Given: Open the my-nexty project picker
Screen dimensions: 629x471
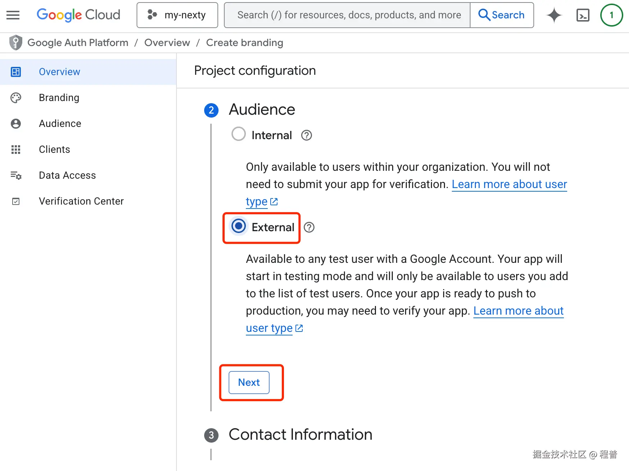Looking at the screenshot, I should click(177, 15).
